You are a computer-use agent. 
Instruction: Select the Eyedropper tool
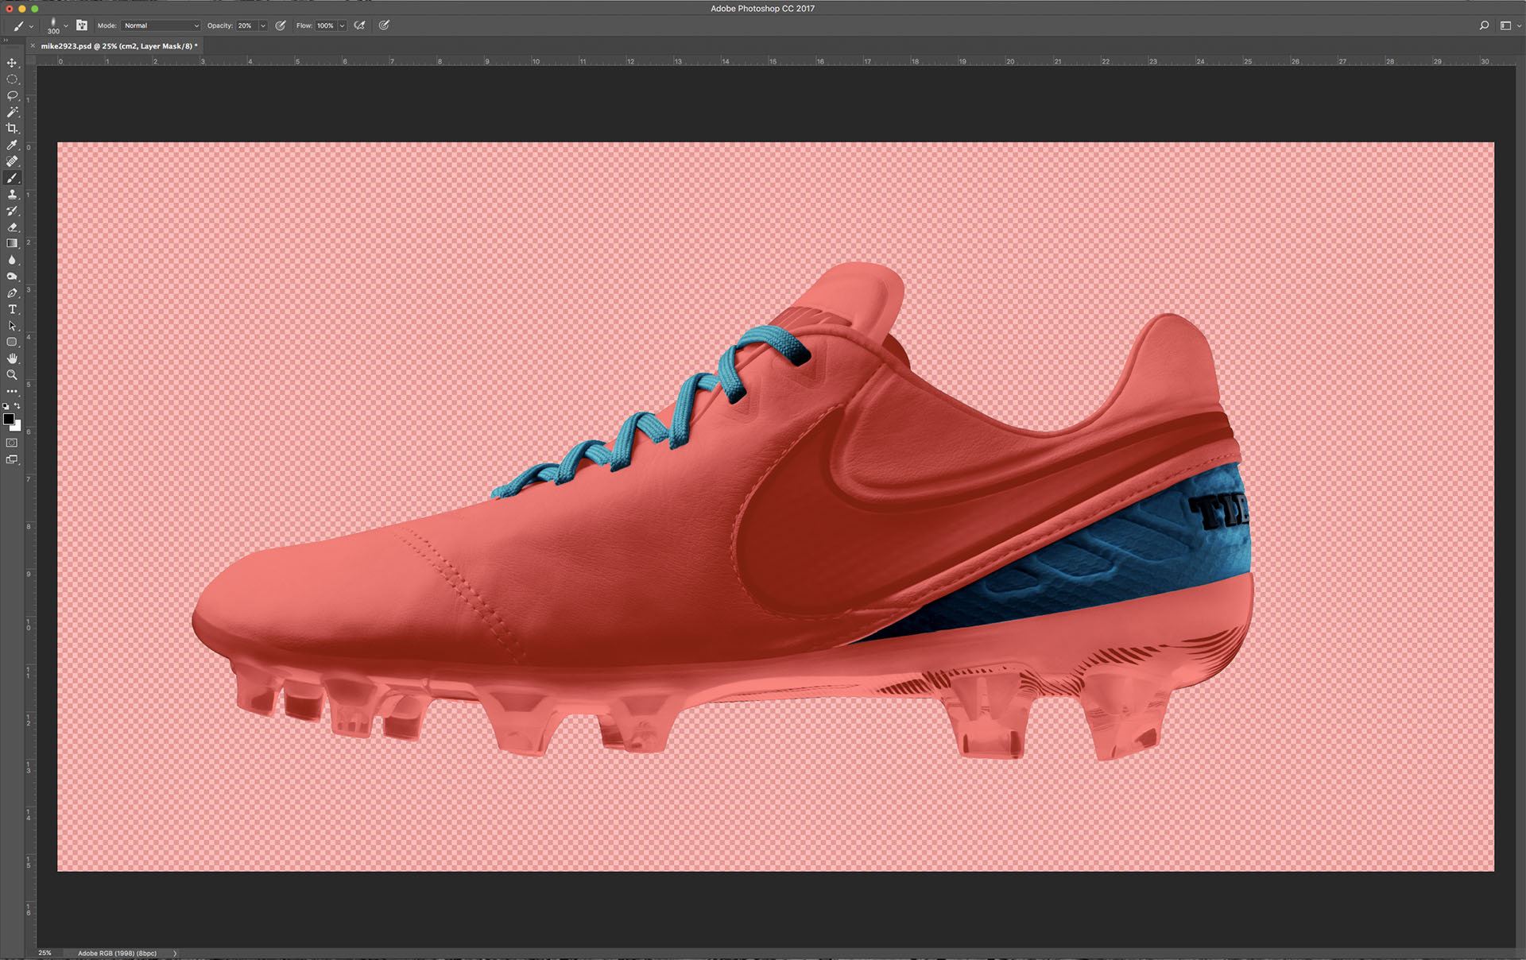pyautogui.click(x=12, y=145)
